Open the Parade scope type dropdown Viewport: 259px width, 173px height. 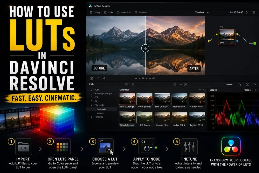click(x=248, y=90)
